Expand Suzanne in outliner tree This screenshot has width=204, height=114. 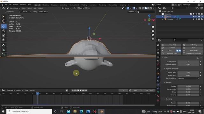tap(163, 19)
